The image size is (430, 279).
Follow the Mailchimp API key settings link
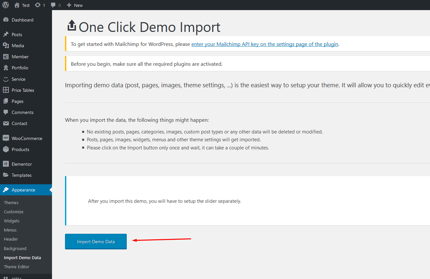click(265, 44)
